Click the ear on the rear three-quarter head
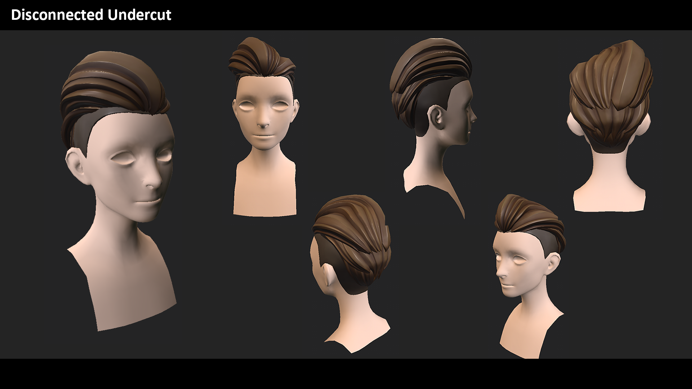The width and height of the screenshot is (692, 389). (327, 276)
